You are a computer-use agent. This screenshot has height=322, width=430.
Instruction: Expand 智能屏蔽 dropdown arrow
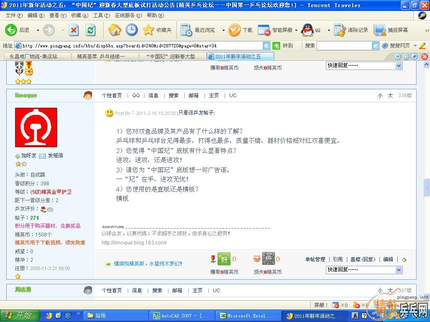[x=296, y=30]
